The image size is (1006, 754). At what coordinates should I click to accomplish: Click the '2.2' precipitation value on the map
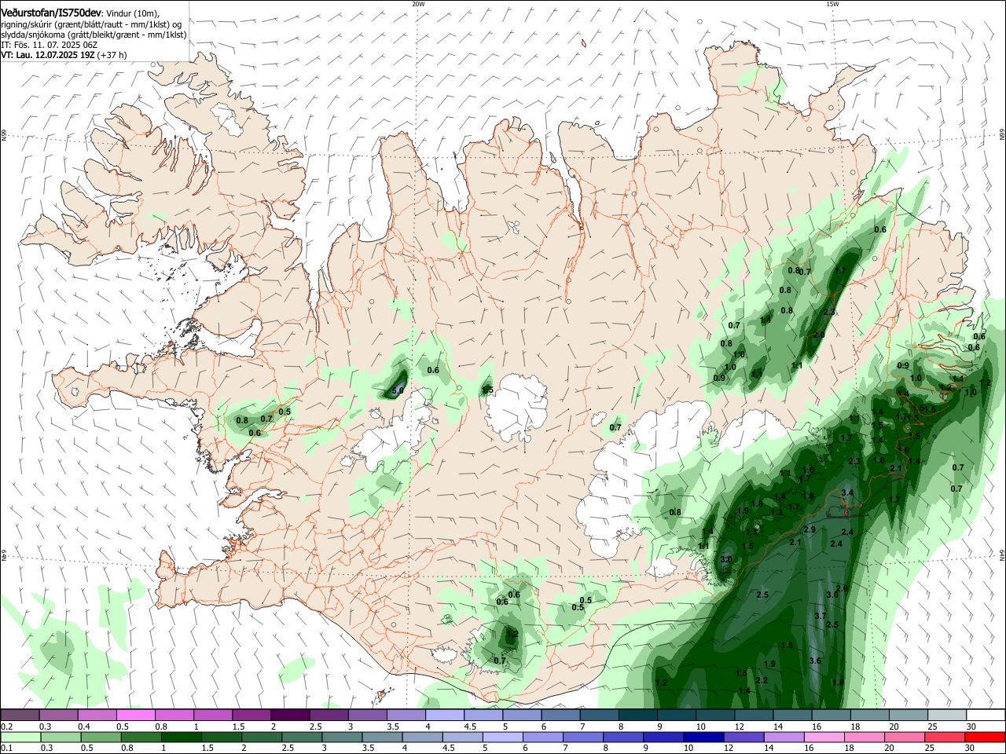pyautogui.click(x=761, y=680)
